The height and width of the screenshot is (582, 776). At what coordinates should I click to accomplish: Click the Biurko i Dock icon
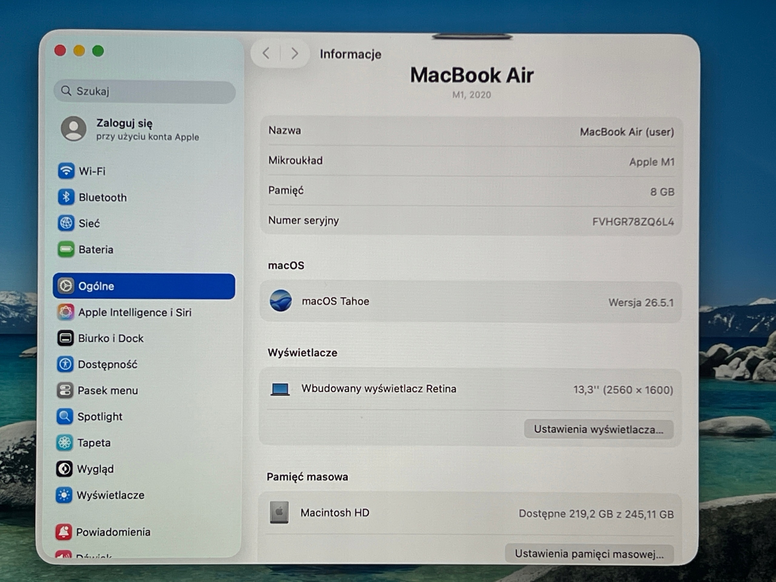[x=65, y=338]
